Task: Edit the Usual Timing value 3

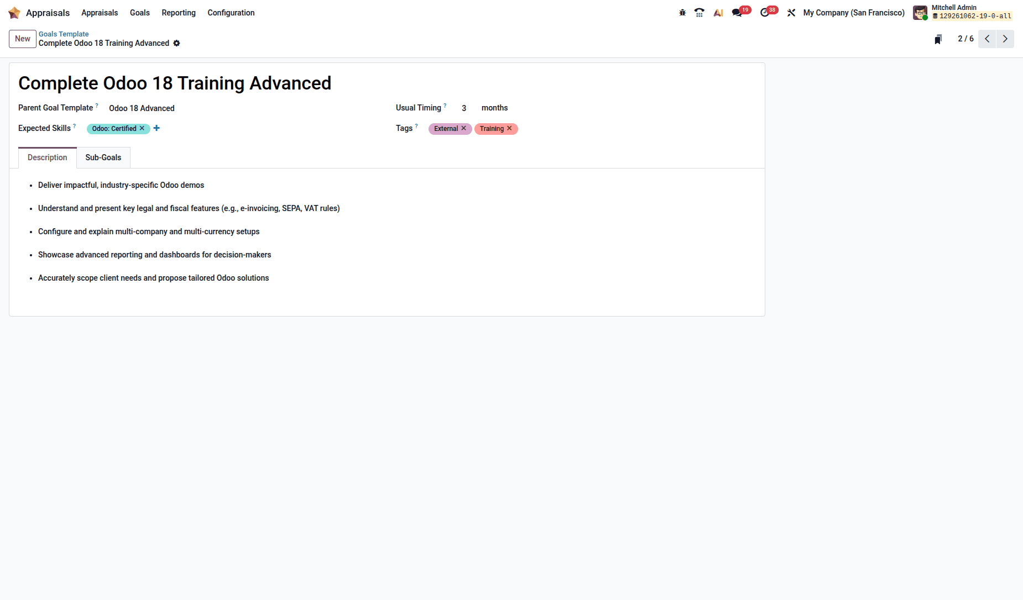Action: (464, 108)
